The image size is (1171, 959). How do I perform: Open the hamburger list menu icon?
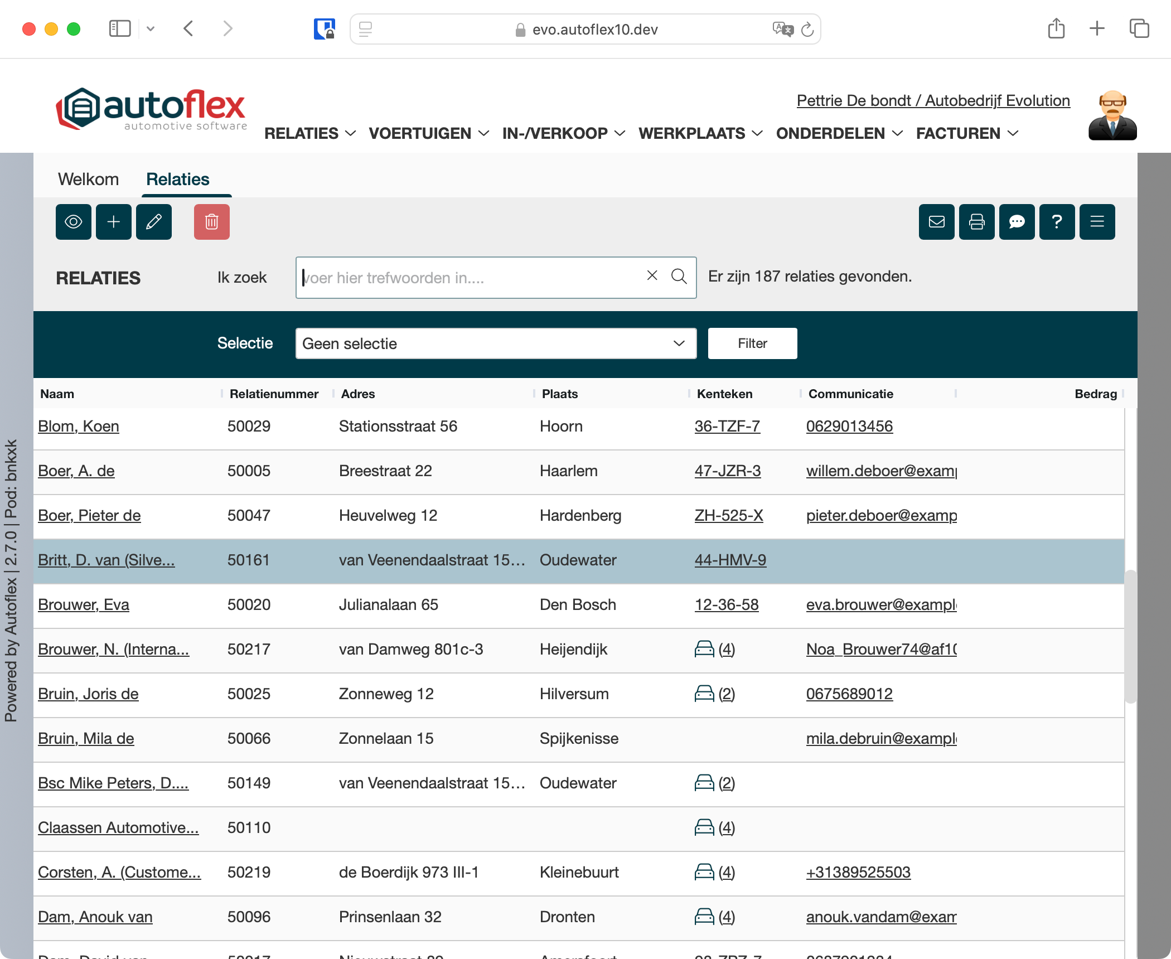coord(1097,222)
